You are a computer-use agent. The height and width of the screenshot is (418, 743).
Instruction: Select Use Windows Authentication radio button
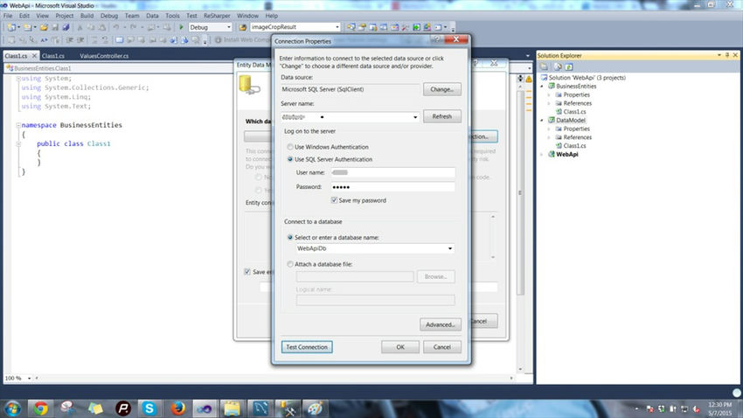290,147
